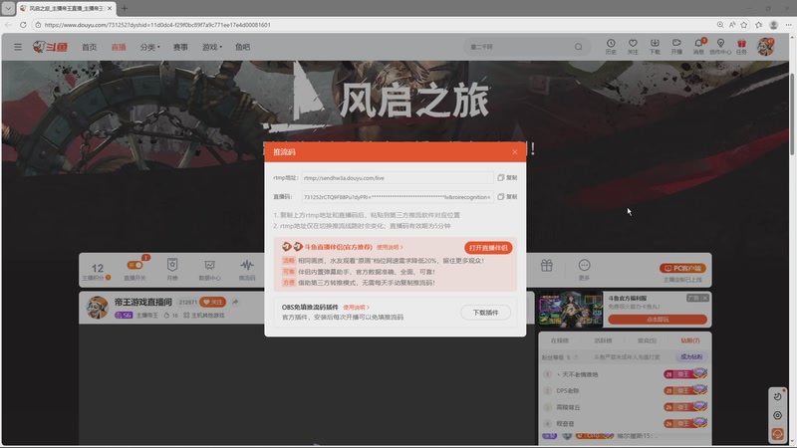Click the Douyu logo
This screenshot has height=448, width=797.
pos(50,47)
